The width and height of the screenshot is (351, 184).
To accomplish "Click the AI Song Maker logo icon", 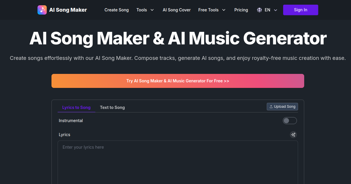I will 42,10.
